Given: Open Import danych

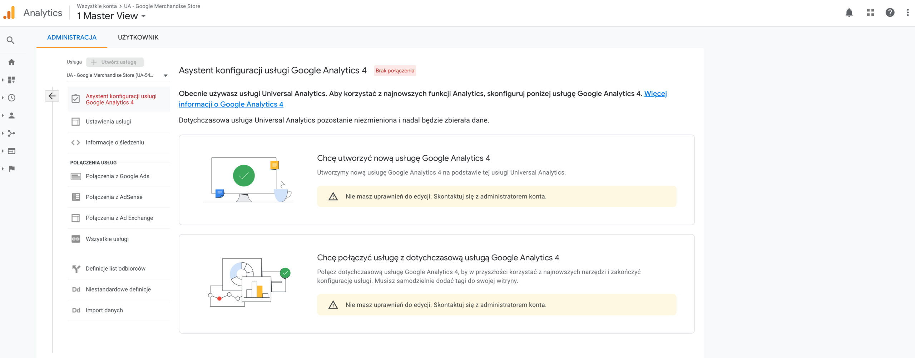Looking at the screenshot, I should pos(119,311).
